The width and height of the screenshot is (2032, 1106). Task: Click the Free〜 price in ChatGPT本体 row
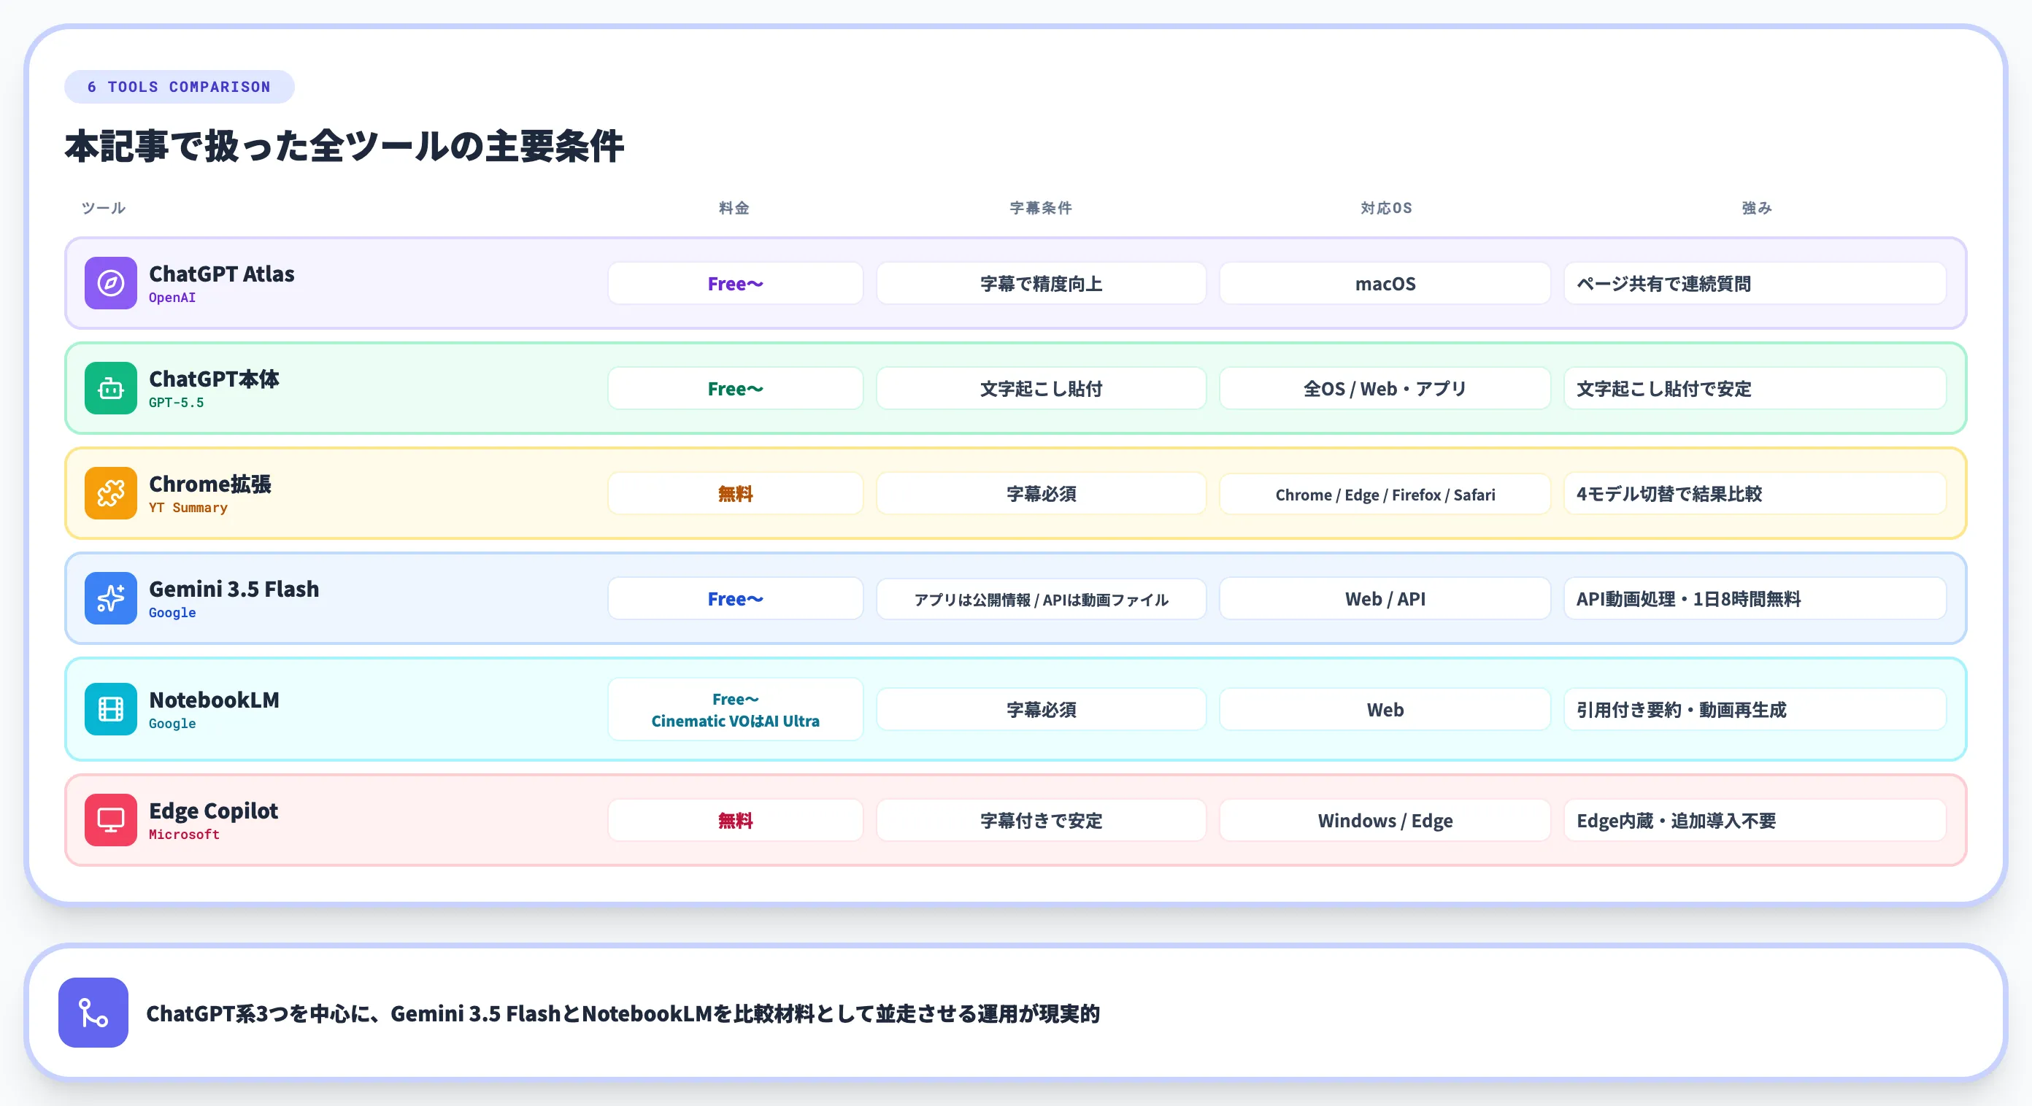coord(735,388)
